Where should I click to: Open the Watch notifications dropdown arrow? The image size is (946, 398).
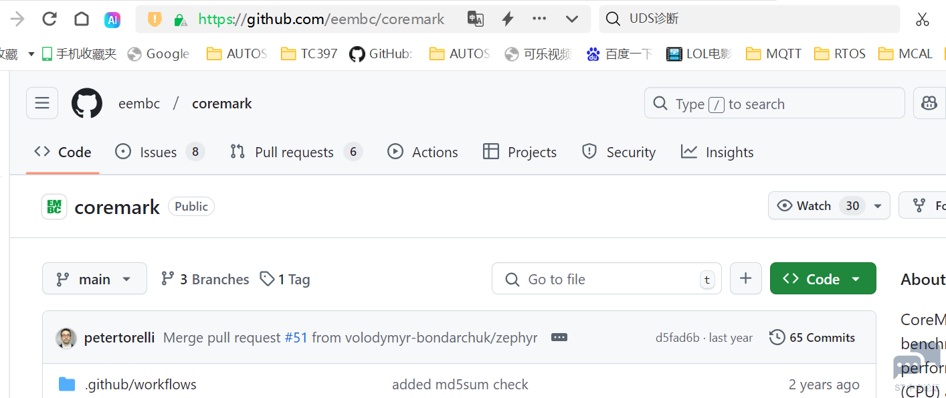click(x=878, y=205)
